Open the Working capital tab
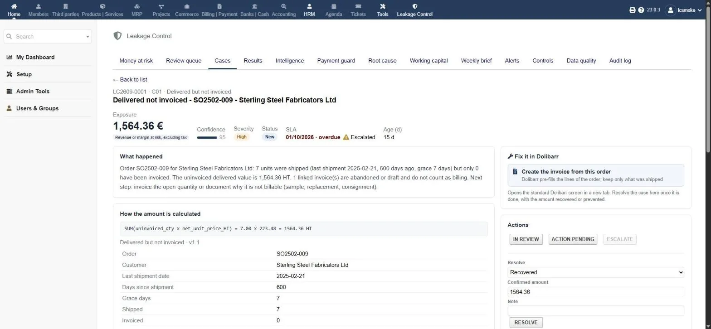 pyautogui.click(x=429, y=60)
